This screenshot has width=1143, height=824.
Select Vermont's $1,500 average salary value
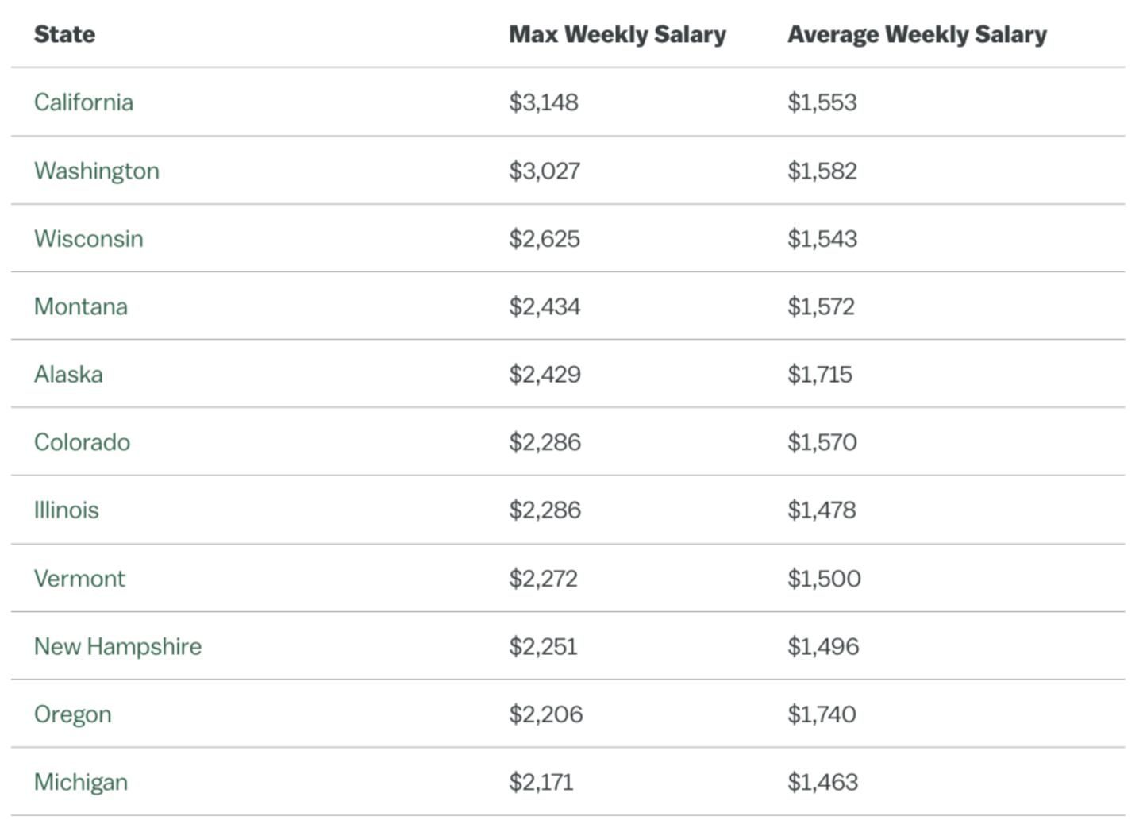(824, 579)
